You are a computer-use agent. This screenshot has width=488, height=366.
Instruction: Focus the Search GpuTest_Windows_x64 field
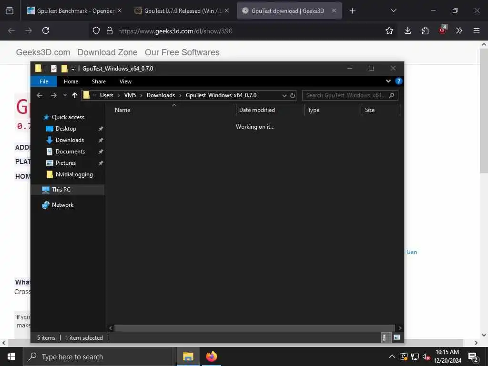coord(345,95)
